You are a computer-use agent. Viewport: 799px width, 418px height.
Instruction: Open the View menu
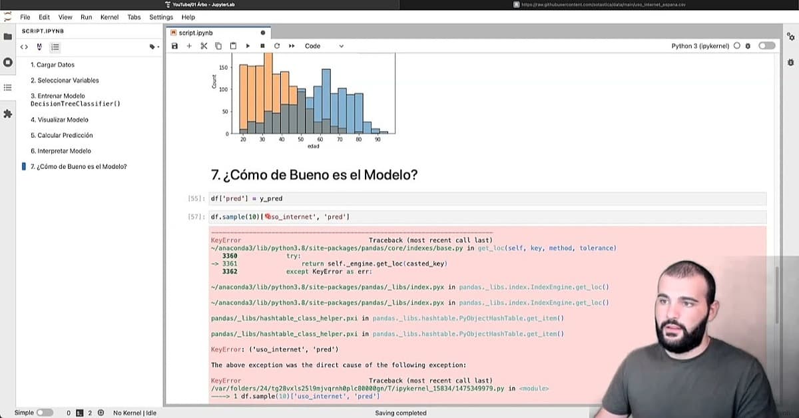(x=65, y=17)
